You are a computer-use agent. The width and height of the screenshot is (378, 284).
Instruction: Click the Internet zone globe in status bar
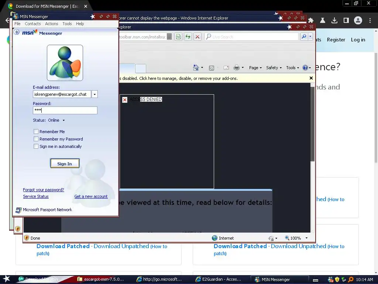tap(214, 238)
